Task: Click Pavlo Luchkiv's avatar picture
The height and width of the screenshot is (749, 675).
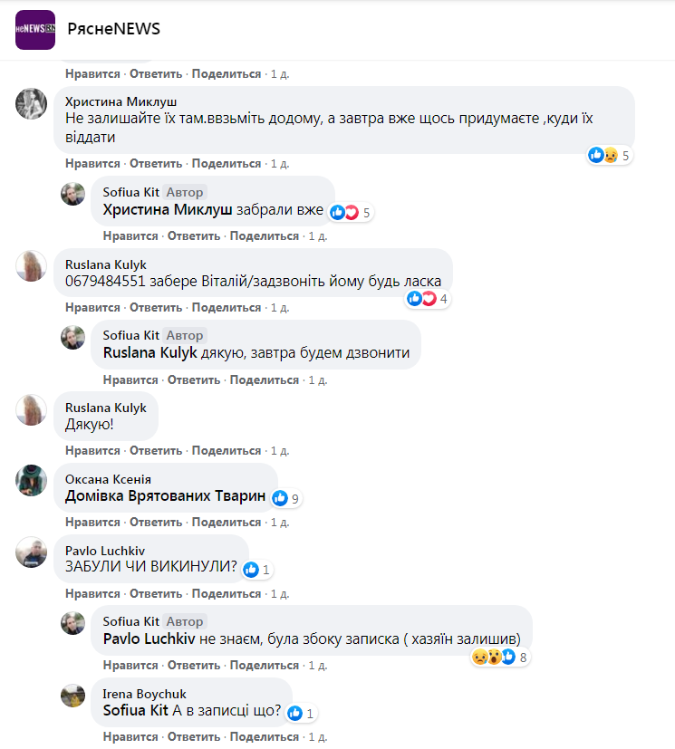Action: click(32, 552)
